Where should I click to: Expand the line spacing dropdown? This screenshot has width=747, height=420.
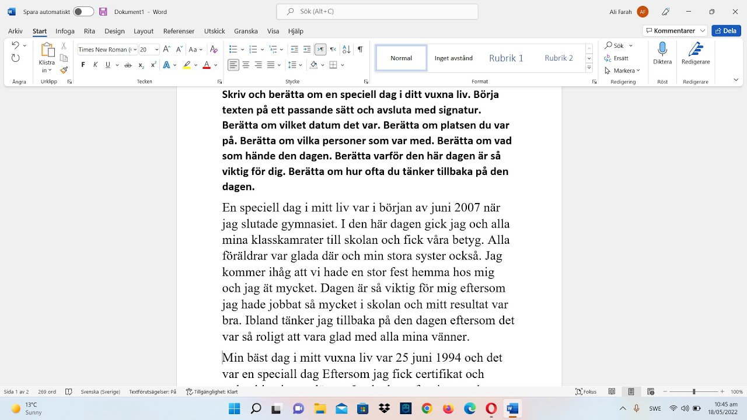[301, 65]
